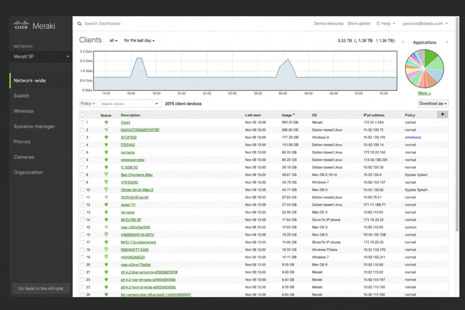The height and width of the screenshot is (310, 465).
Task: Click the Wi-Fi status icon for Sen-Orensberg-iMac
Action: coord(107,175)
